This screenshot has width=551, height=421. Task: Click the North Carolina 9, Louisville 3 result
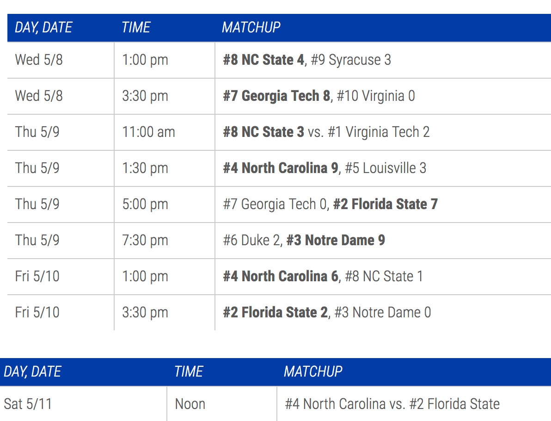click(x=324, y=168)
